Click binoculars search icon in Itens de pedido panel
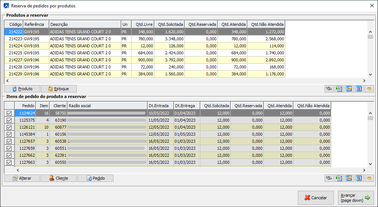This screenshot has width=378, height=207. [x=329, y=178]
